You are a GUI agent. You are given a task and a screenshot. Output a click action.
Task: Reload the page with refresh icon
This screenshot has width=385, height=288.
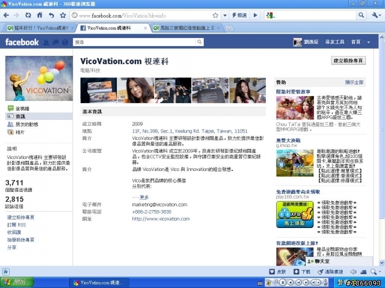[x=28, y=16]
